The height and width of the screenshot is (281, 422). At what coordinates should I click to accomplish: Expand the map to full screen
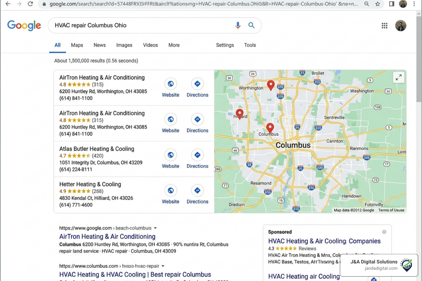[x=398, y=77]
